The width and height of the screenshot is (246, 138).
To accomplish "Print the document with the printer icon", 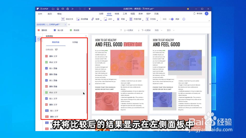I will coord(68,9).
